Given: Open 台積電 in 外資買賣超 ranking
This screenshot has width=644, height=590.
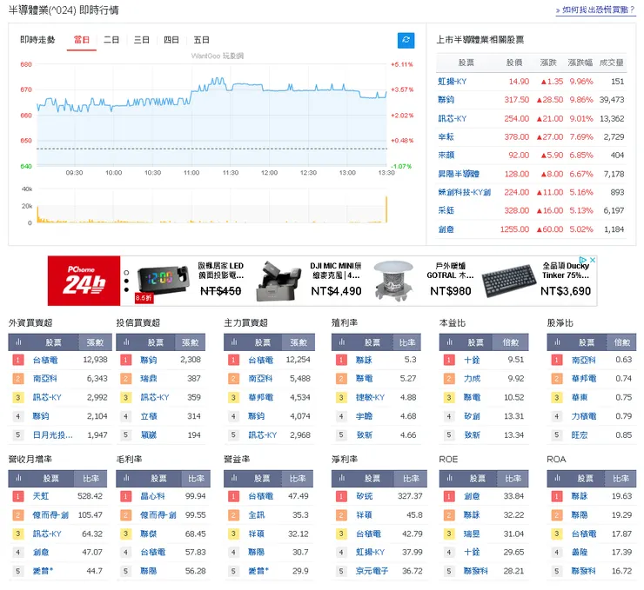Looking at the screenshot, I should 45,360.
